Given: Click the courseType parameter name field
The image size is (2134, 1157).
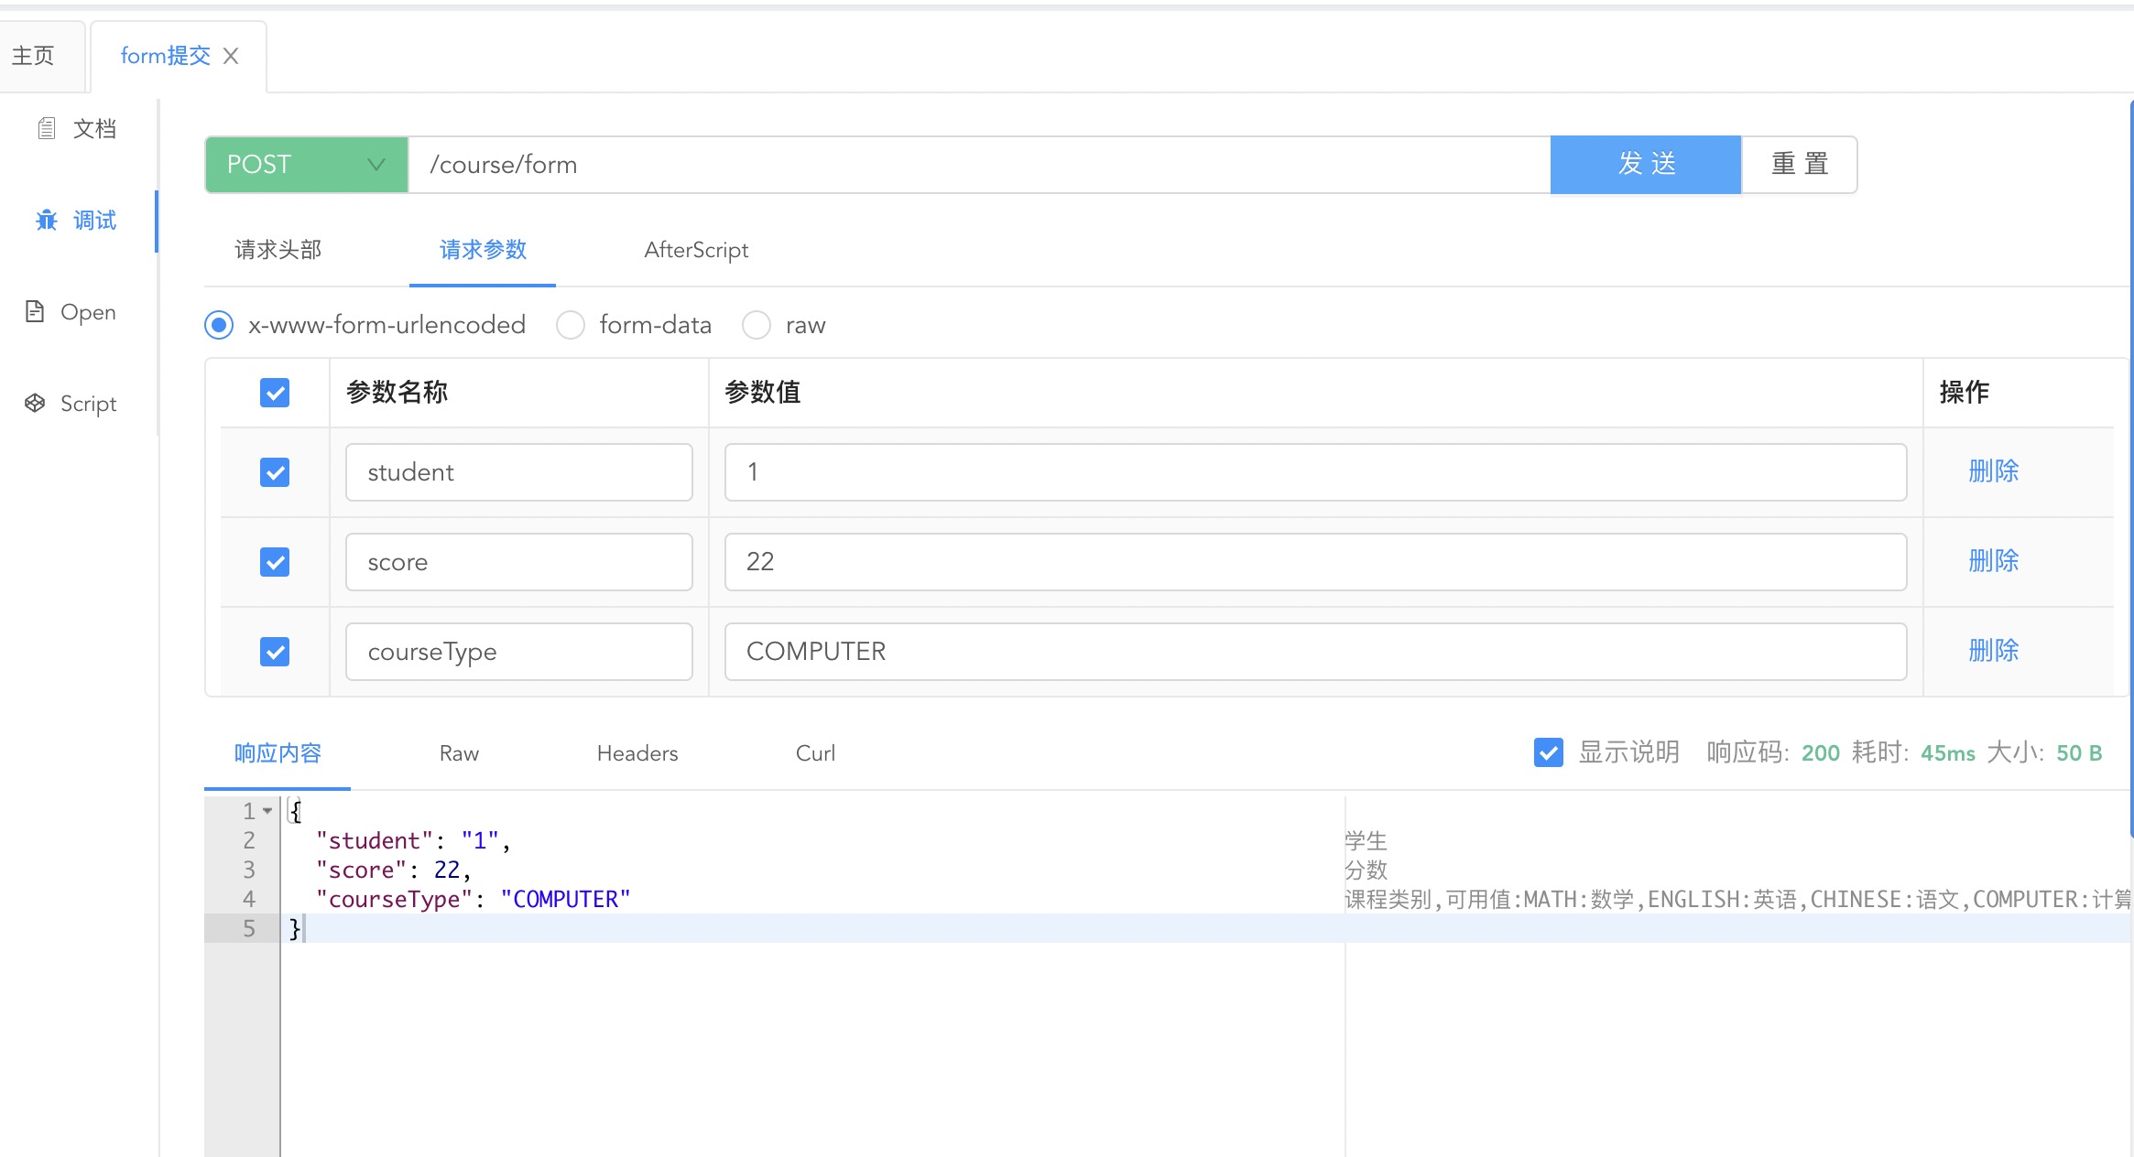Looking at the screenshot, I should tap(519, 652).
